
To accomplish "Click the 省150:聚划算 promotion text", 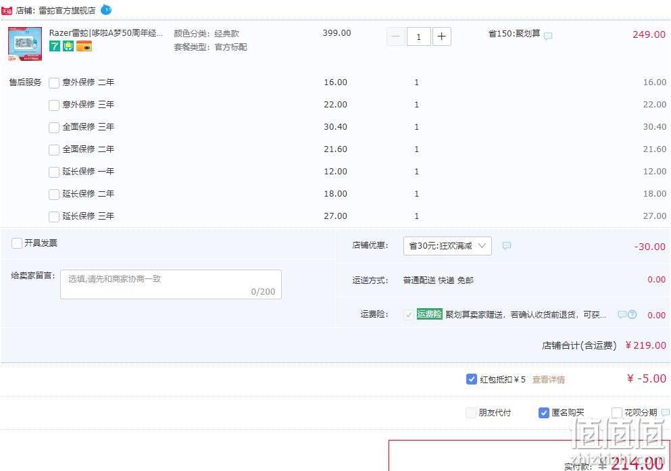I will (514, 33).
